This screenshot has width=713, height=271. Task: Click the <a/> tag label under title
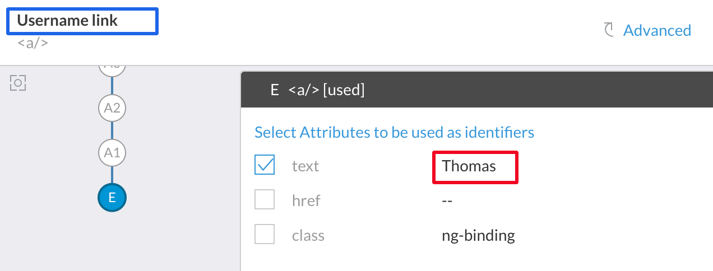point(33,43)
